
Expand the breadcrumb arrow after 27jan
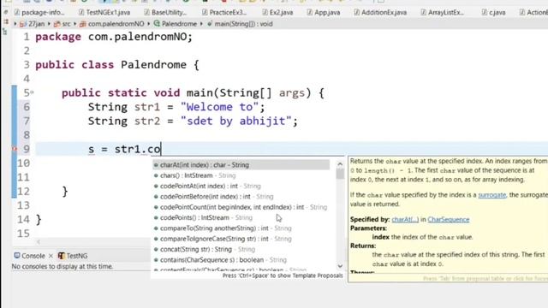(x=49, y=24)
